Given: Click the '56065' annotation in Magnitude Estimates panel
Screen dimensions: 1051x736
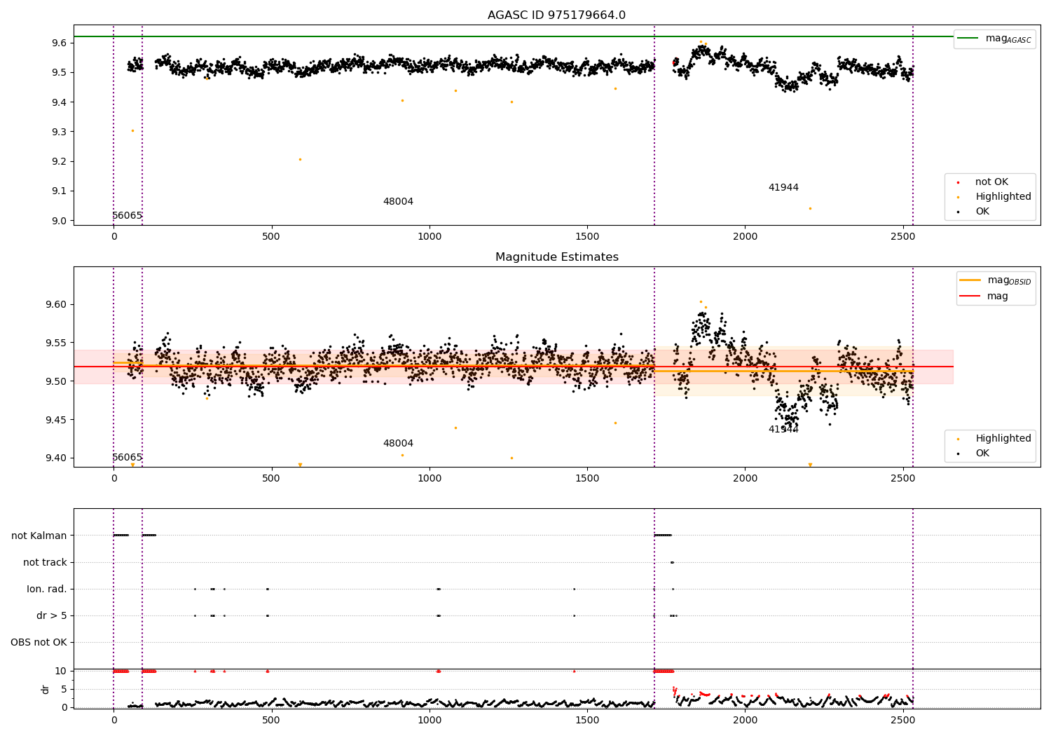Looking at the screenshot, I should click(128, 458).
